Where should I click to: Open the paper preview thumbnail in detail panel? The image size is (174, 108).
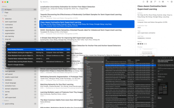coord(147,52)
